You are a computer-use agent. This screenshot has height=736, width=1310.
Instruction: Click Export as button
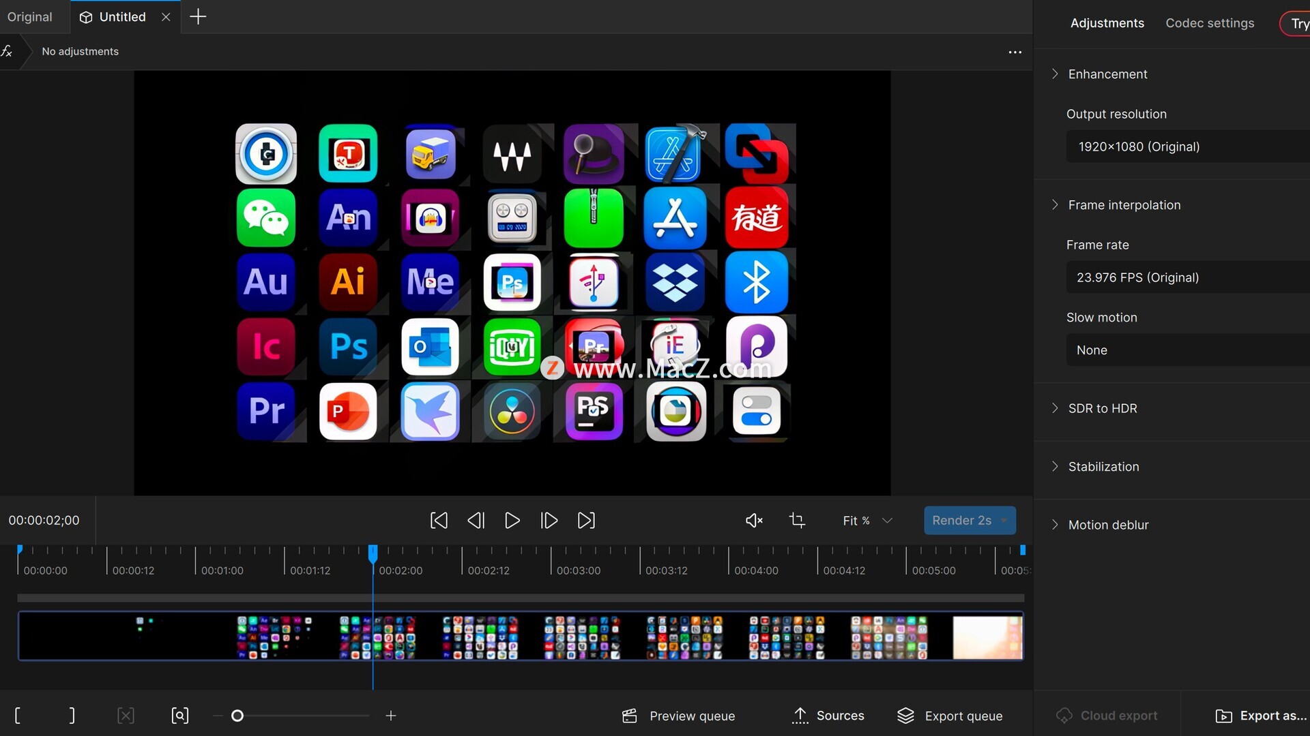point(1261,716)
